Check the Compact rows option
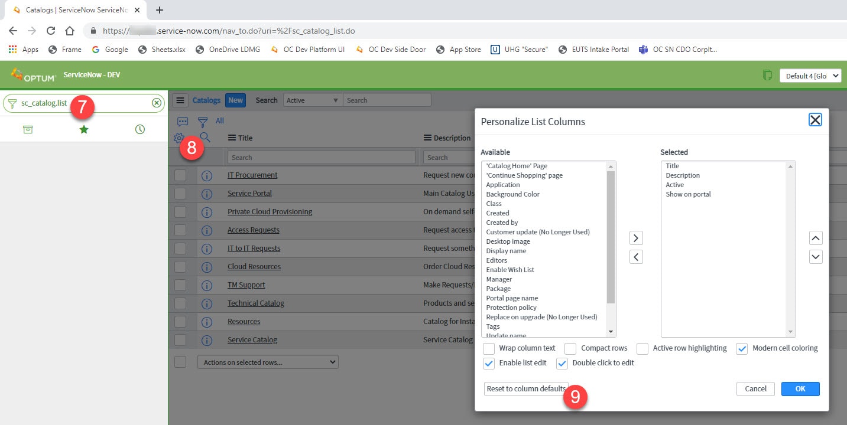The image size is (847, 425). click(x=570, y=348)
